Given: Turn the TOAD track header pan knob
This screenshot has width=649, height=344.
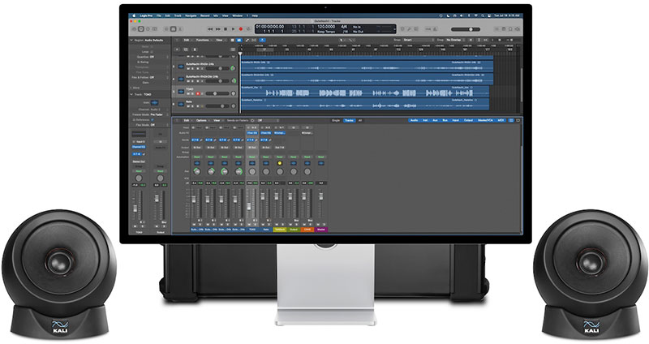Looking at the screenshot, I should click(234, 93).
